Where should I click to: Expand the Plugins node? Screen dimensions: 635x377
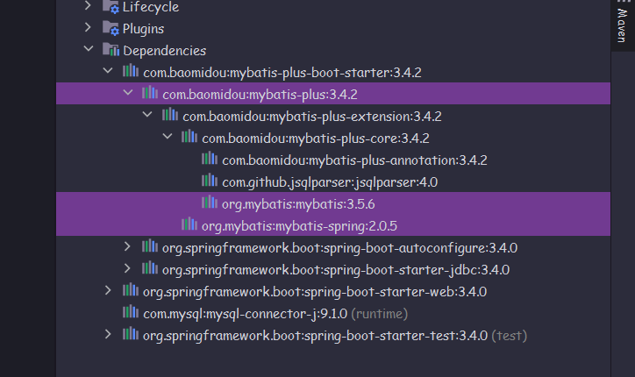88,28
